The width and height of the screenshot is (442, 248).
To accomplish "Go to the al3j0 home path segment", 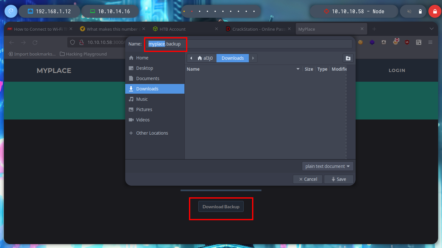I will (205, 58).
